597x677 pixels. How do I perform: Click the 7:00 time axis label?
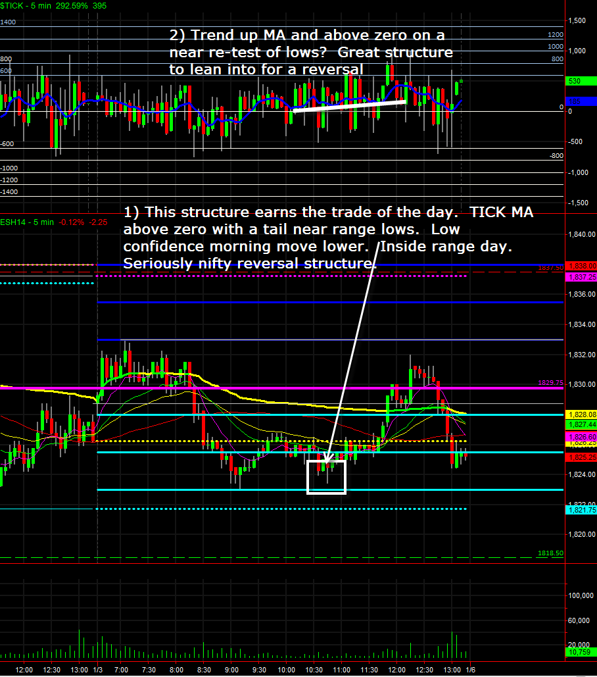click(121, 670)
